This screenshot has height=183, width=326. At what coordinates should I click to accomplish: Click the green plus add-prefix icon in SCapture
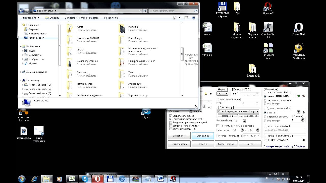(x=299, y=96)
